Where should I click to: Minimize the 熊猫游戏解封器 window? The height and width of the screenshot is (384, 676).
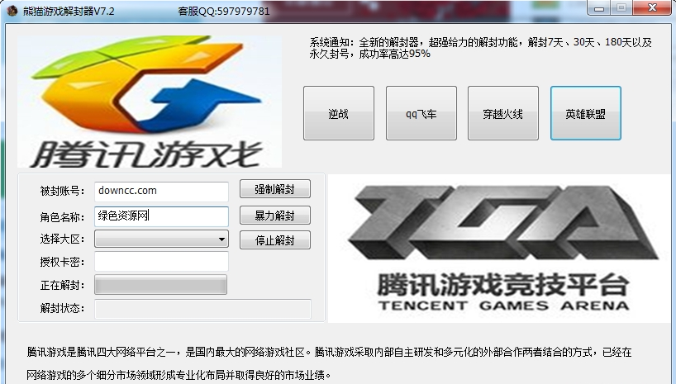(599, 7)
